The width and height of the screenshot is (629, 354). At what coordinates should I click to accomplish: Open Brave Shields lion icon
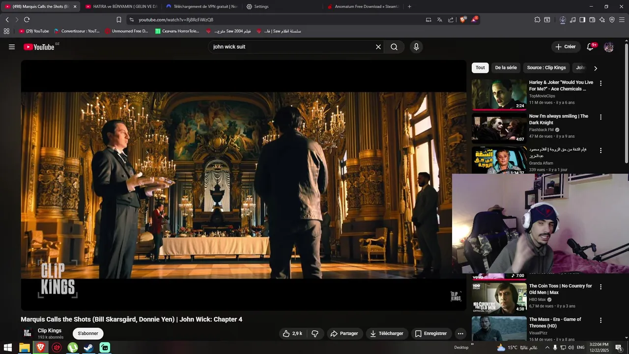(462, 20)
